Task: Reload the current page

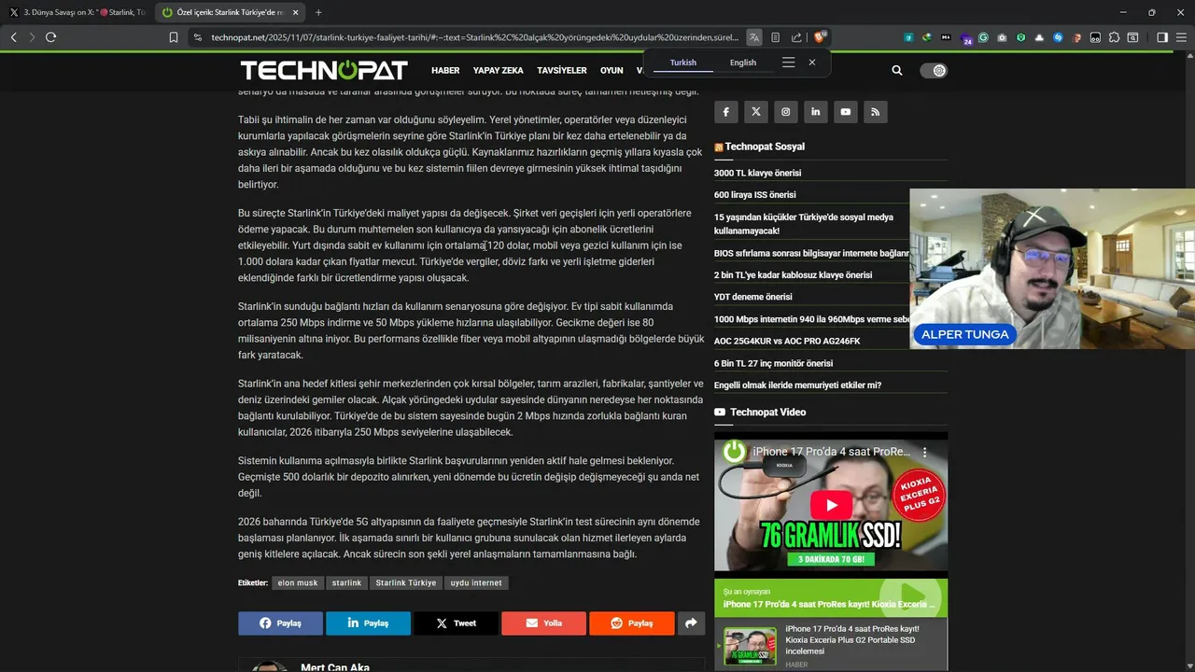Action: [50, 37]
